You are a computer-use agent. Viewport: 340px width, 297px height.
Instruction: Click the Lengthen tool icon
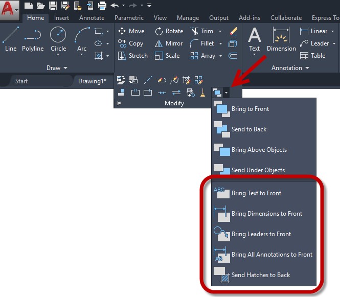148,80
